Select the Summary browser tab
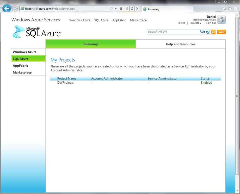The image size is (240, 194). 164,9
